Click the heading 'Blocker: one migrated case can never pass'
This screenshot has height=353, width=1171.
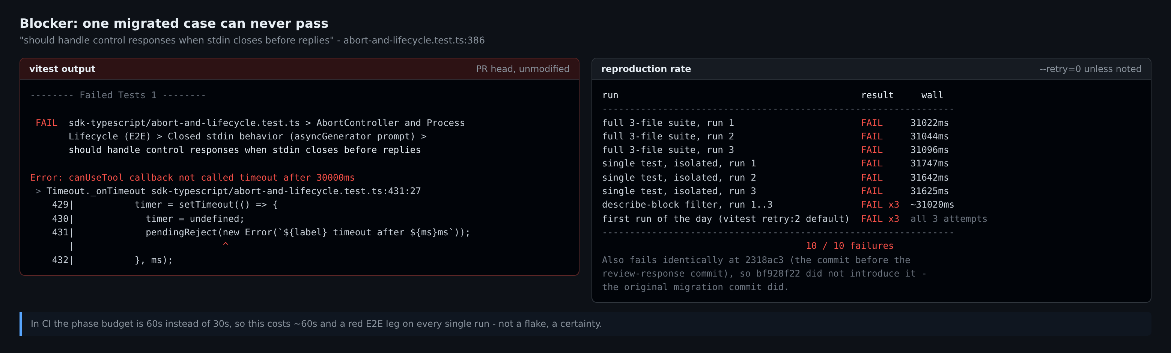click(x=174, y=23)
